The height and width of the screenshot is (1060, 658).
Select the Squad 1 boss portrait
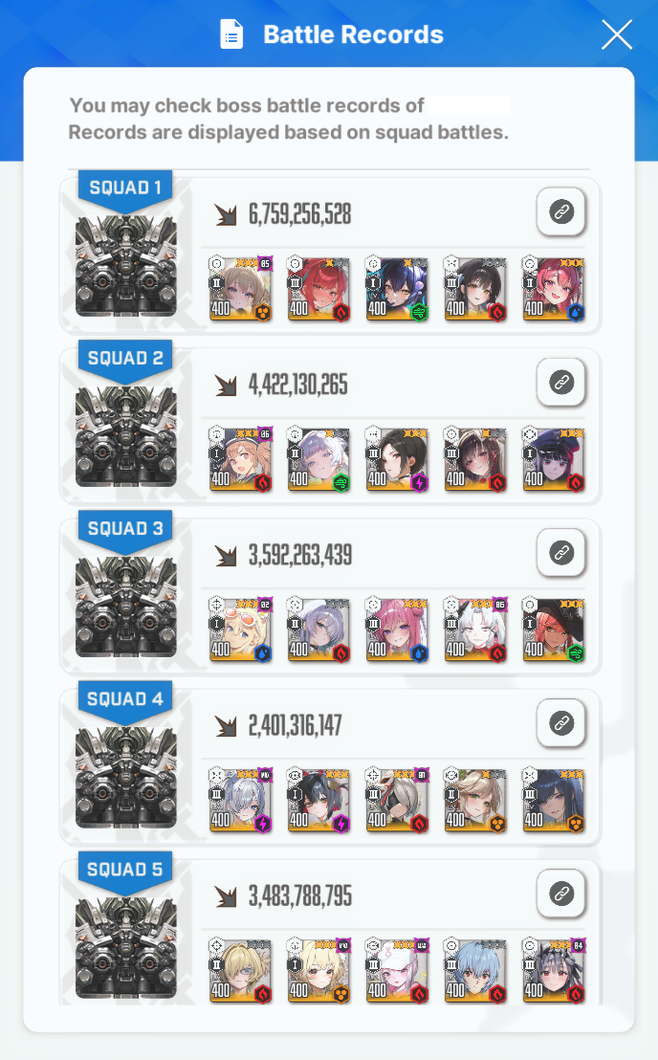tap(125, 266)
